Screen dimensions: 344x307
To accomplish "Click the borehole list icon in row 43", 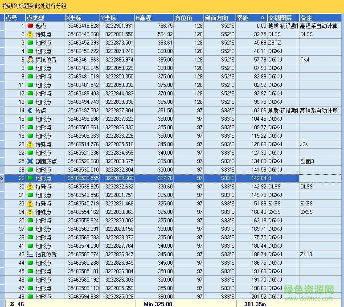I will tap(30, 254).
